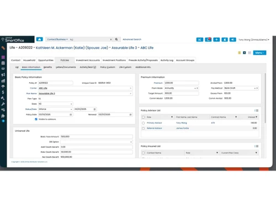Click the dark square icon beside Menu
This screenshot has width=276, height=207.
(245, 53)
